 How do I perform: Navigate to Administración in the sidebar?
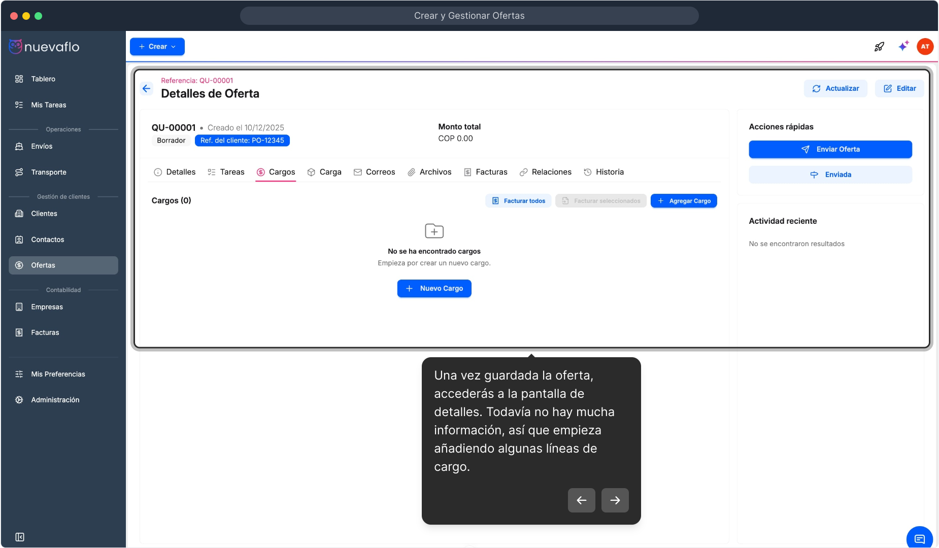point(55,400)
